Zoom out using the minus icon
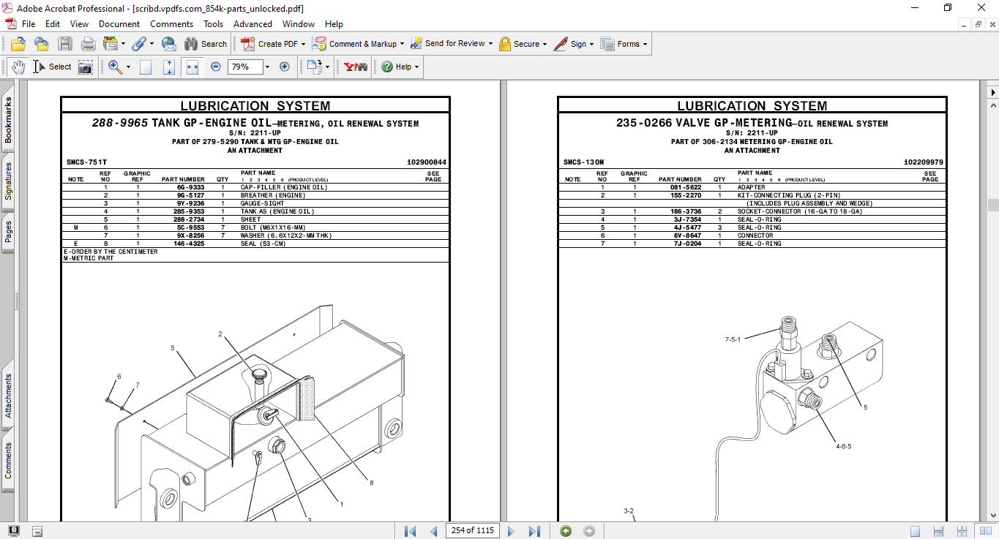This screenshot has width=999, height=539. [x=215, y=67]
